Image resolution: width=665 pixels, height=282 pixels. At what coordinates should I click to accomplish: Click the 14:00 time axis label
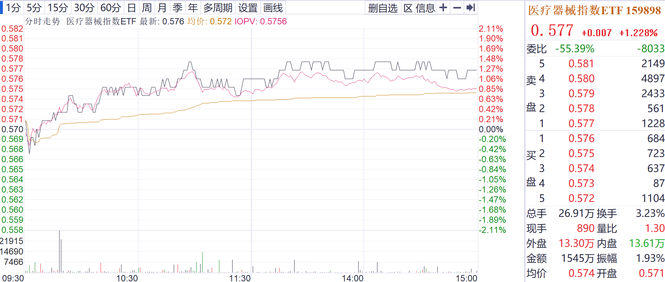(353, 278)
